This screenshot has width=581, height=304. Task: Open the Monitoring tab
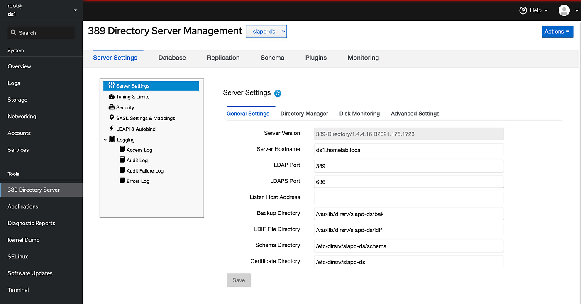[x=363, y=58]
